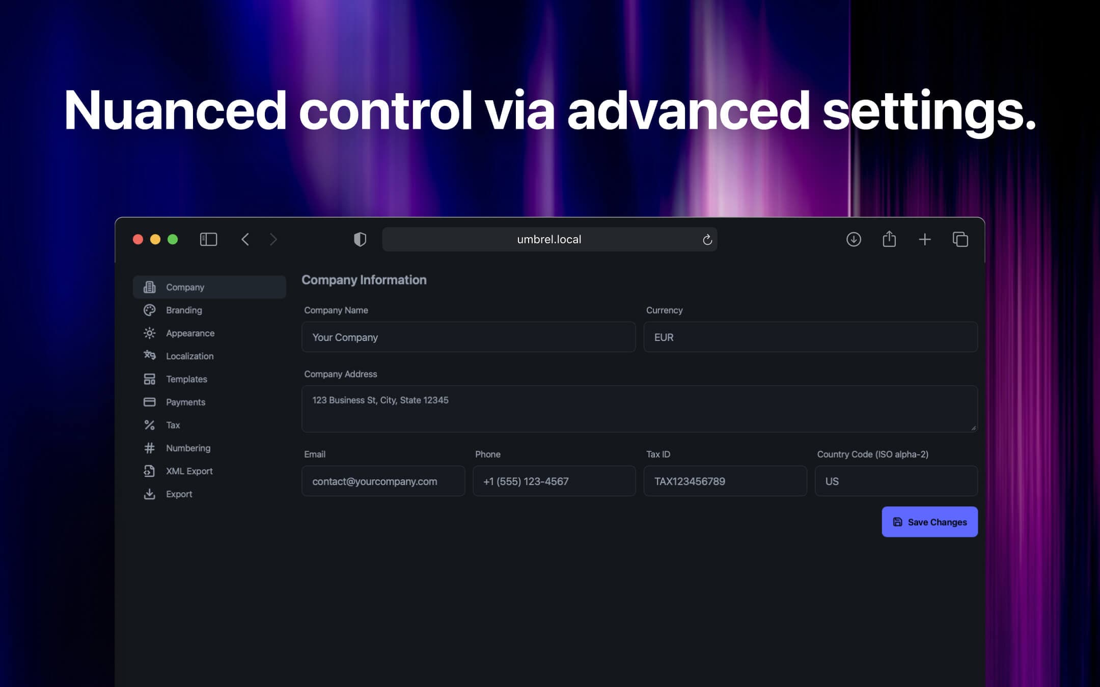Open the Downloads icon in the toolbar
1100x687 pixels.
coord(854,239)
